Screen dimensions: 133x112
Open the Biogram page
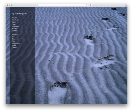[14, 18]
